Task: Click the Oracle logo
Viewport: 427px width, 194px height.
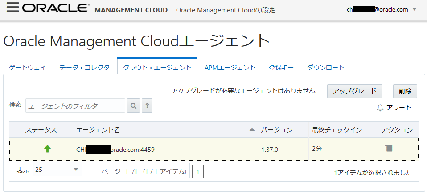Action: [56, 8]
